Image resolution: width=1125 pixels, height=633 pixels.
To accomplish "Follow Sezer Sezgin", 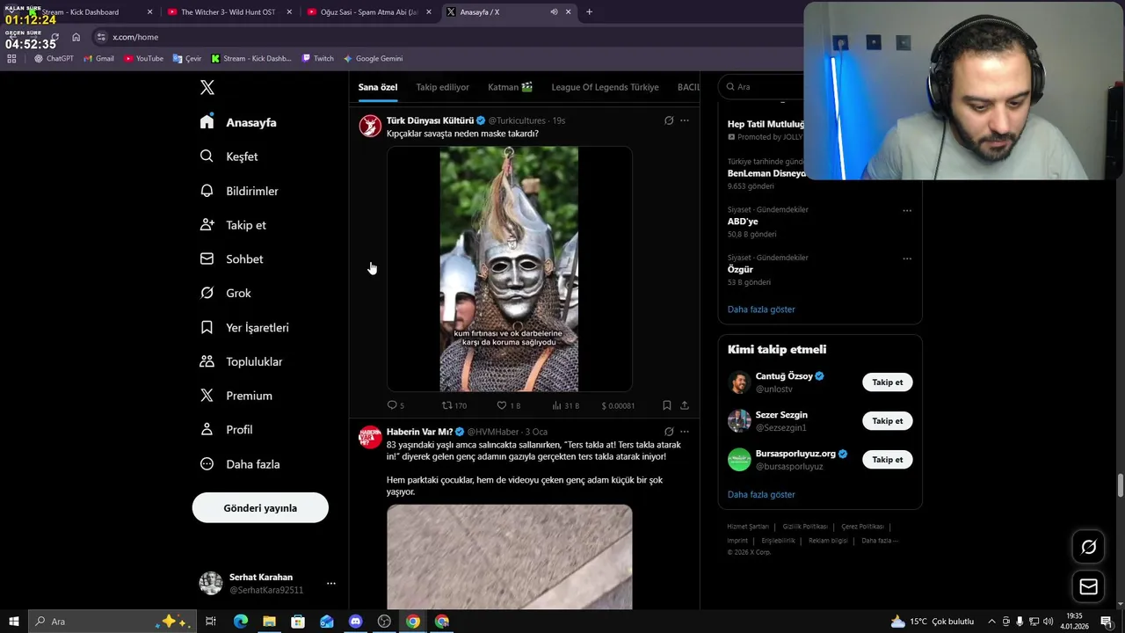I will [x=887, y=421].
